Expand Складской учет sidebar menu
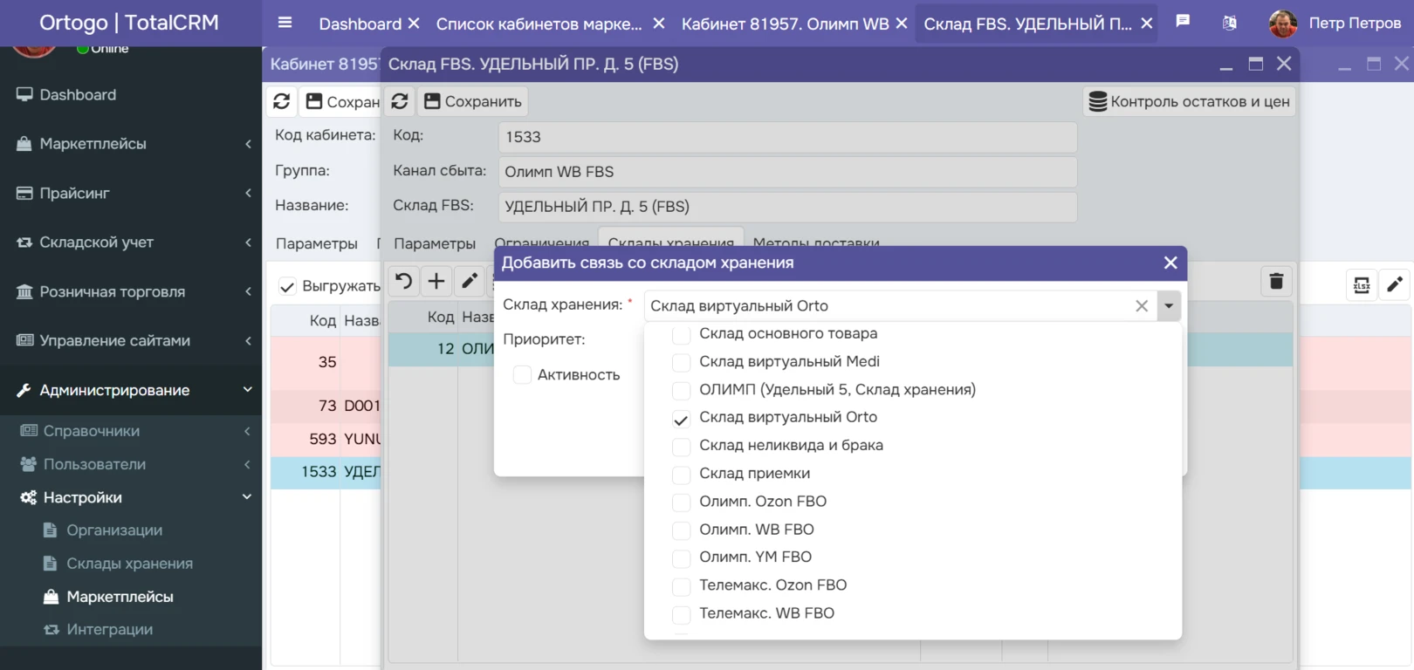 [131, 243]
